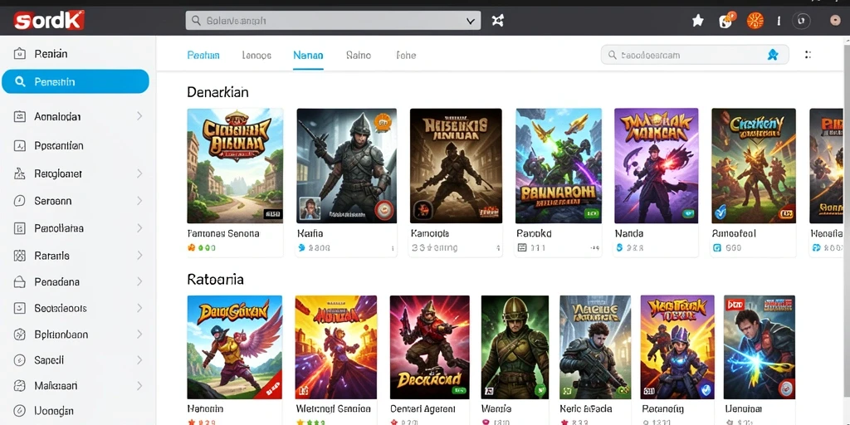The height and width of the screenshot is (425, 850).
Task: Click the SordK logo
Action: 49,21
